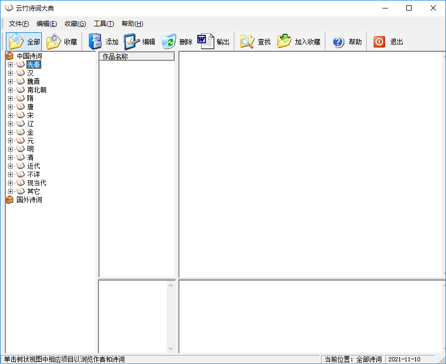Click the 中国诗词 briefcase icon
Image resolution: width=446 pixels, height=364 pixels.
click(10, 56)
